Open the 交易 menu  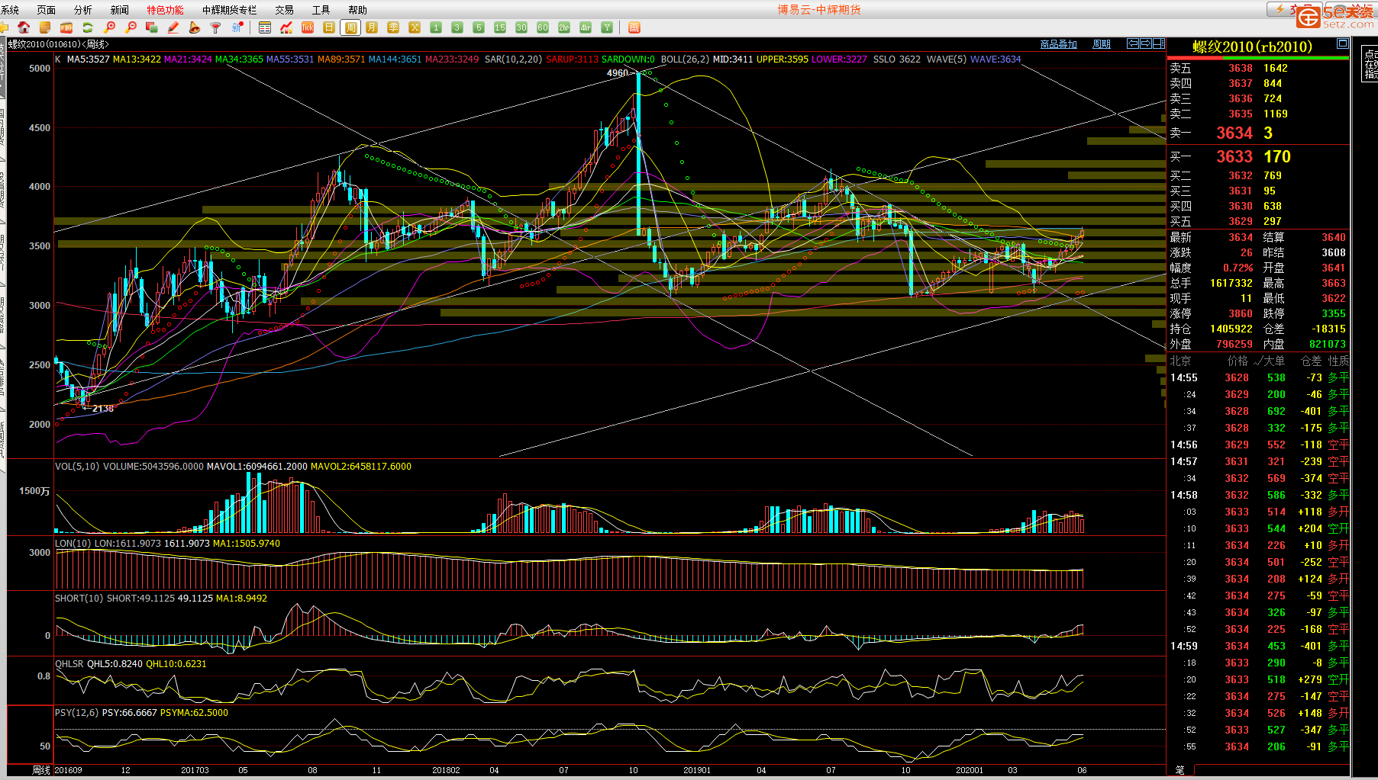click(285, 10)
